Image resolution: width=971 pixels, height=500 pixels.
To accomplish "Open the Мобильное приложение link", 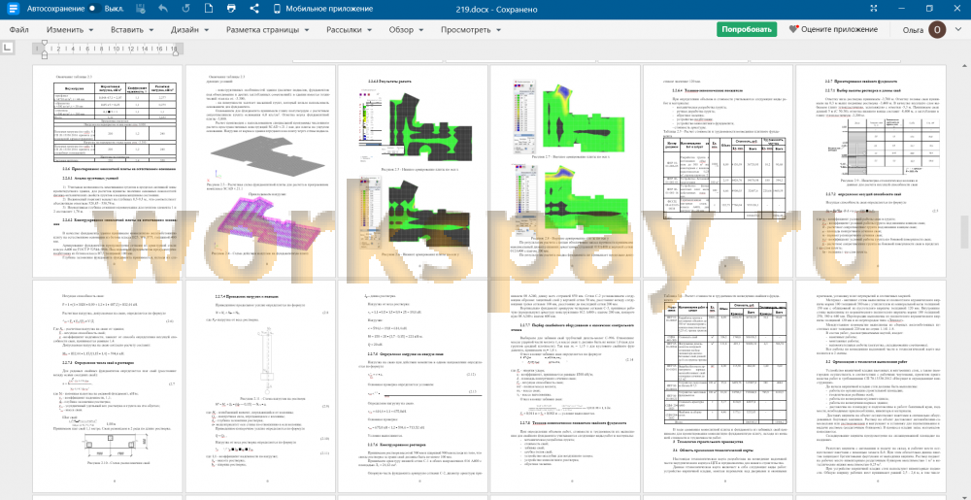I will click(322, 9).
